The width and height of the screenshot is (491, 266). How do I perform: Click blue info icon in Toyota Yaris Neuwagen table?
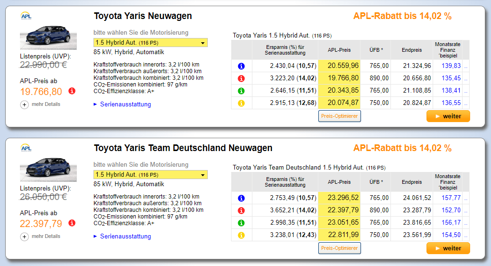(x=241, y=66)
